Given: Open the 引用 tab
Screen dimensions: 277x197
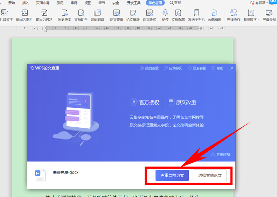Looking at the screenshot, I should pos(60,3).
